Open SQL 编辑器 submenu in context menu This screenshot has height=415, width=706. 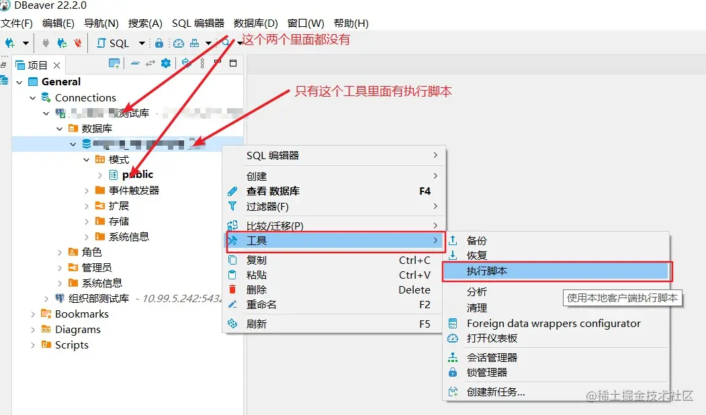tap(334, 155)
